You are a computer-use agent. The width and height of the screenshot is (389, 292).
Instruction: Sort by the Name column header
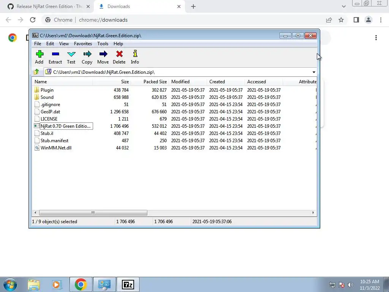pyautogui.click(x=63, y=82)
